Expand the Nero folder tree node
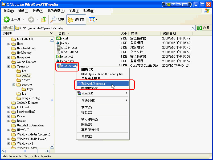The image size is (213, 160). click(9, 44)
